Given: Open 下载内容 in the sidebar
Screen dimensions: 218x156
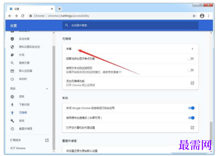Looking at the screenshot, I should pyautogui.click(x=24, y=105).
